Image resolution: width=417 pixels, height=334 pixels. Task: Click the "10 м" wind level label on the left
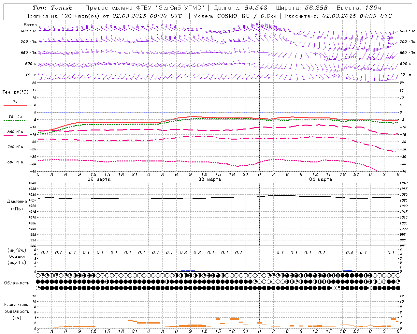click(31, 75)
